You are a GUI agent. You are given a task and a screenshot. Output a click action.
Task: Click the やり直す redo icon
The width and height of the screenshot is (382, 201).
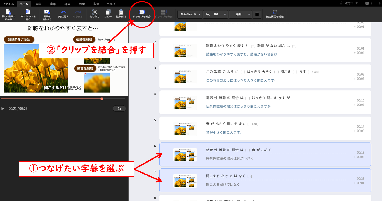tap(78, 14)
